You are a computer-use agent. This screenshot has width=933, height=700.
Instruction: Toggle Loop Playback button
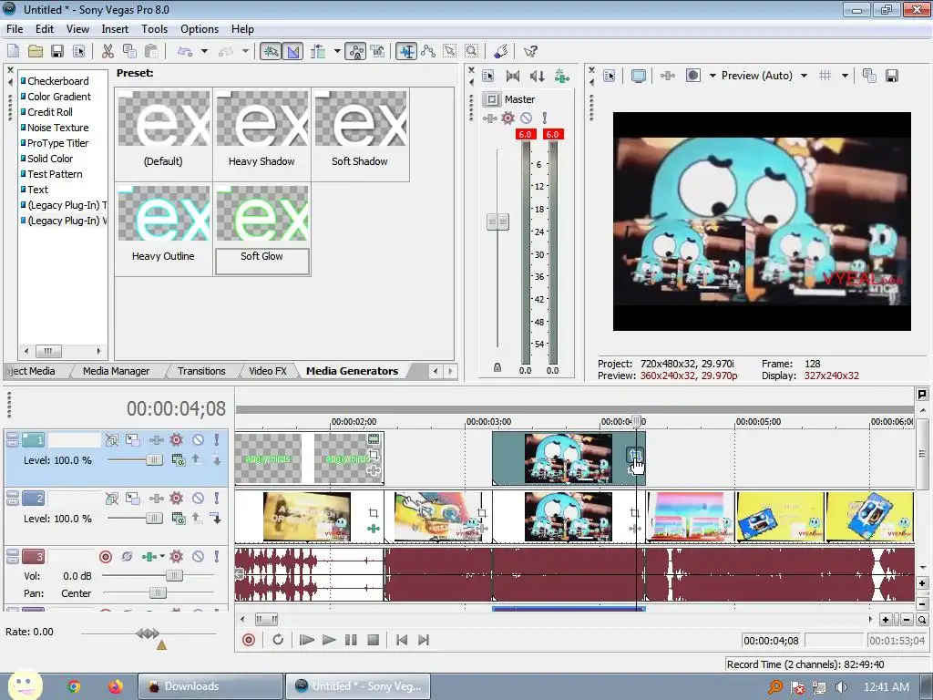coord(278,640)
